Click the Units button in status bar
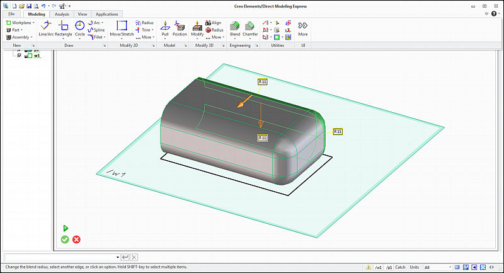The image size is (504, 273). 415,267
